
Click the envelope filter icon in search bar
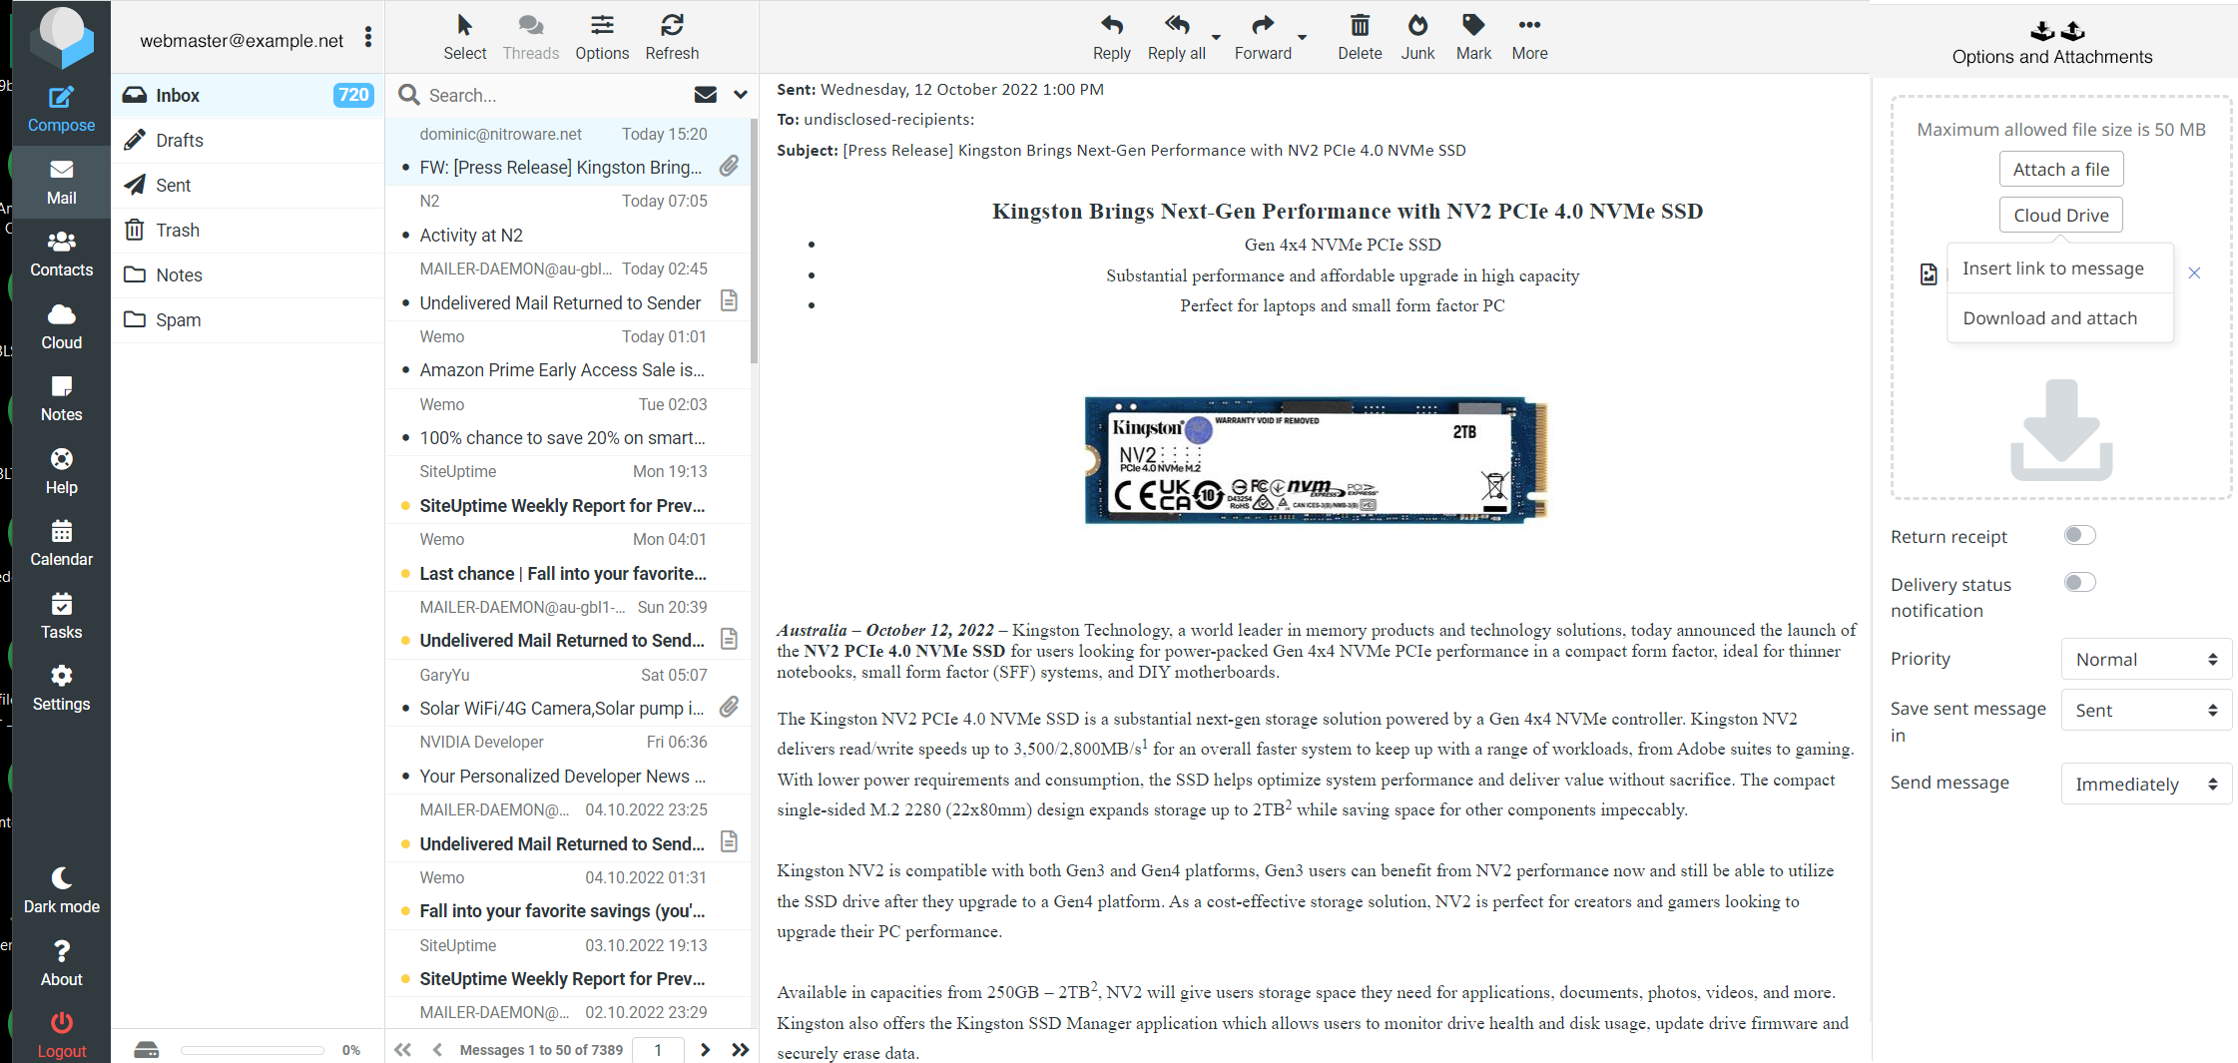pyautogui.click(x=706, y=95)
